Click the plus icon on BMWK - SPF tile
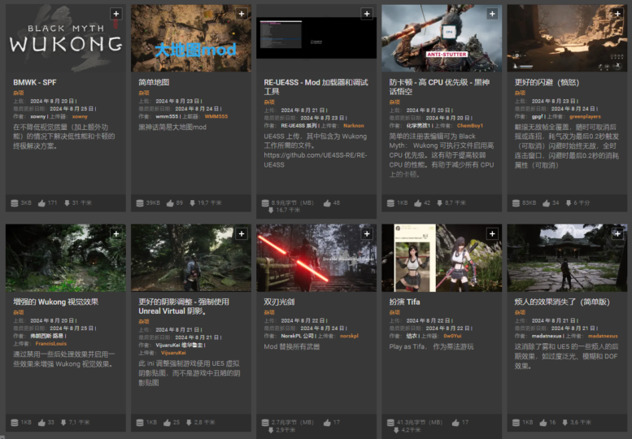Screen dimensions: 632x439 [x=116, y=14]
